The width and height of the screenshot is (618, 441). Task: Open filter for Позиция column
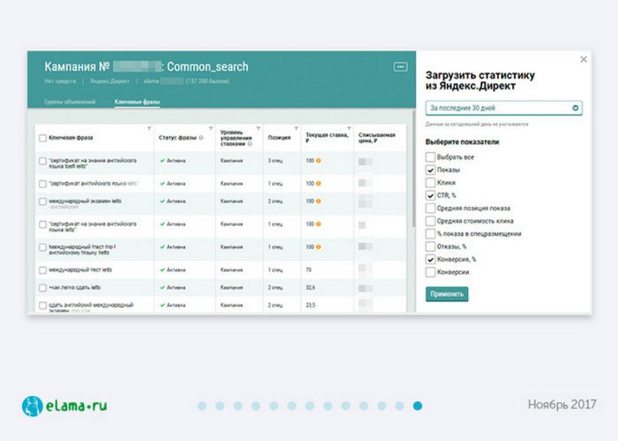coord(296,128)
